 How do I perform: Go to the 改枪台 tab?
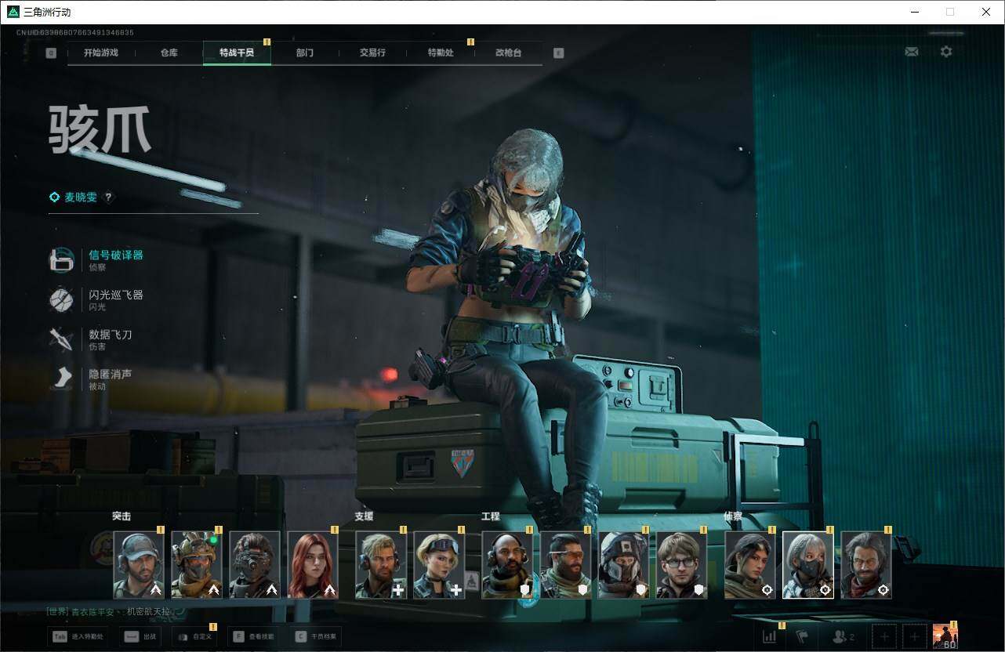pos(508,53)
